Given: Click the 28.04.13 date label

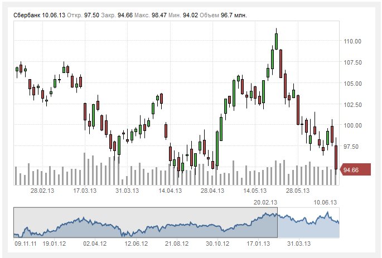Looking at the screenshot, I should click(212, 191).
